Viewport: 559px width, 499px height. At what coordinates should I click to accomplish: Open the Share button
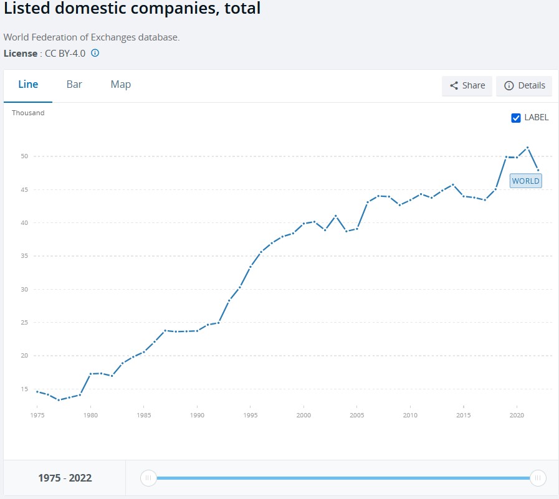pyautogui.click(x=467, y=85)
